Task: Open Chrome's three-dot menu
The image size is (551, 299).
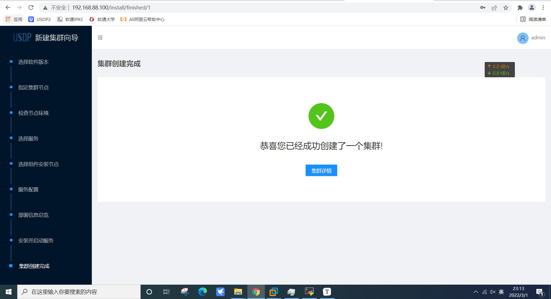Action: [543, 7]
